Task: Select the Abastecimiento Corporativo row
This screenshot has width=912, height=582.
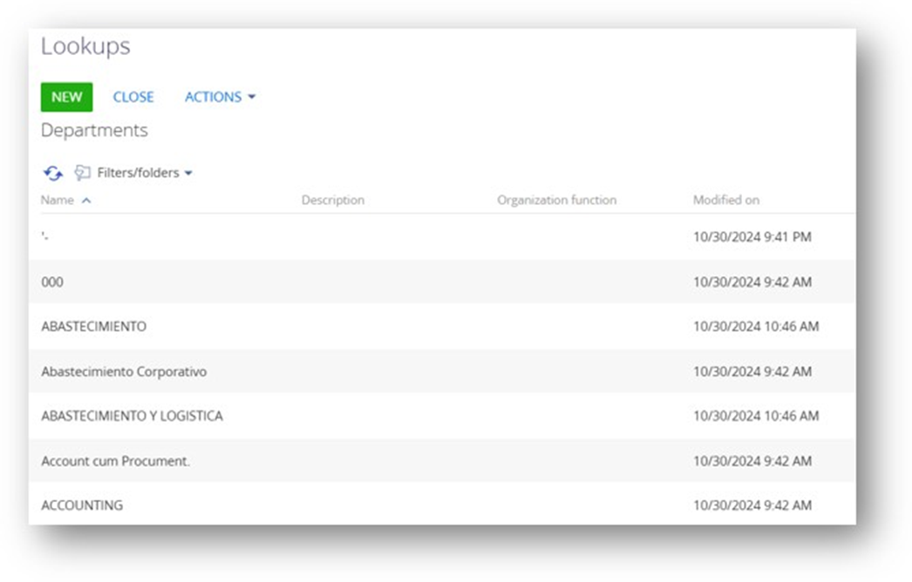Action: 124,371
